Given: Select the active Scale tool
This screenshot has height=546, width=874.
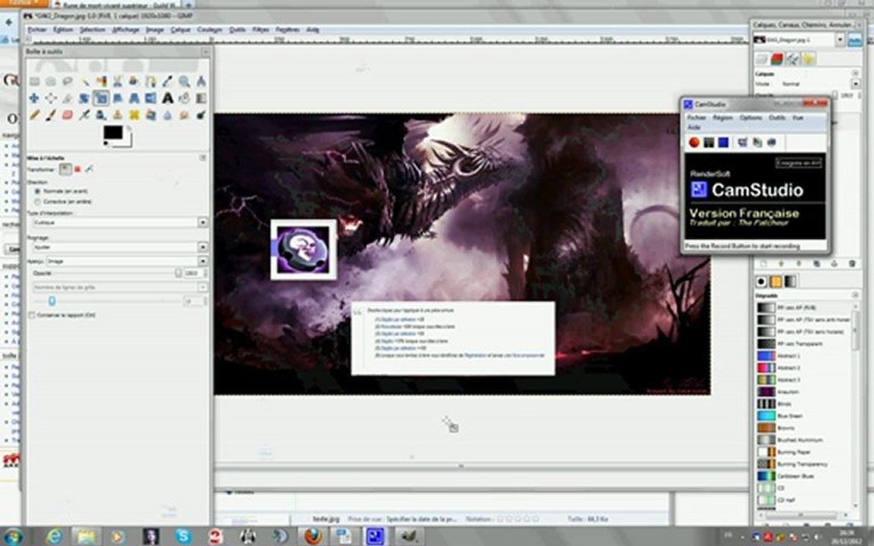Looking at the screenshot, I should coord(101,98).
